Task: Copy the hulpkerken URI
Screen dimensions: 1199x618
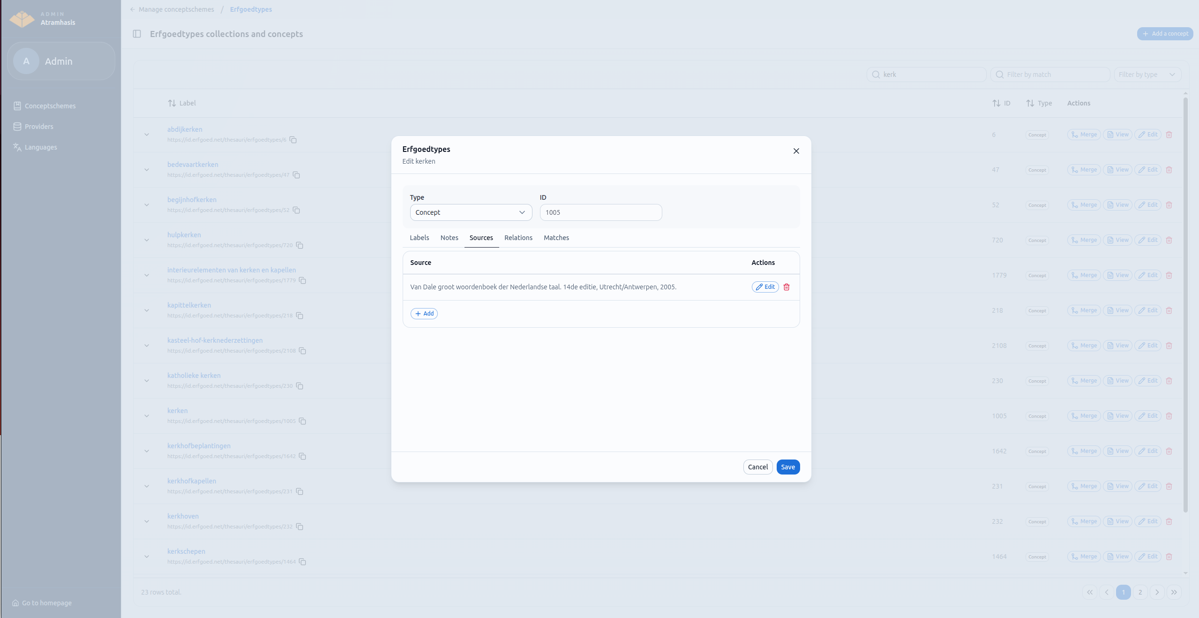Action: point(300,245)
